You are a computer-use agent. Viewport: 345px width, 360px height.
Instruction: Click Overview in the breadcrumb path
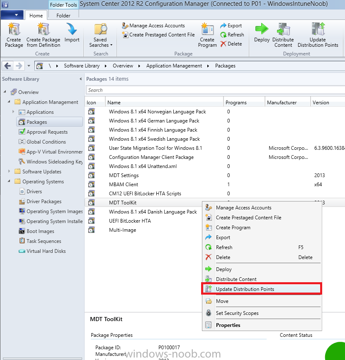(x=123, y=66)
